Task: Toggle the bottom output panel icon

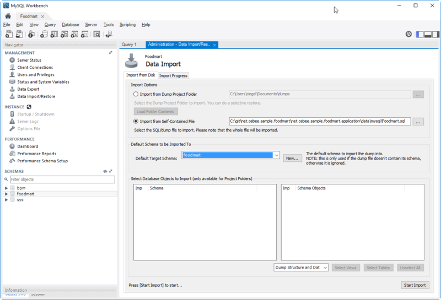Action: 428,34
